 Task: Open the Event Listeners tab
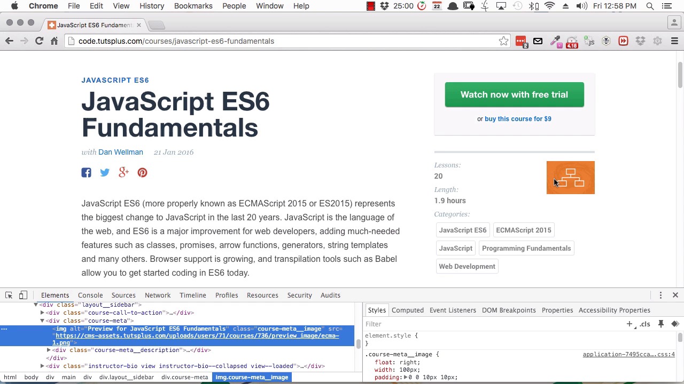[453, 310]
